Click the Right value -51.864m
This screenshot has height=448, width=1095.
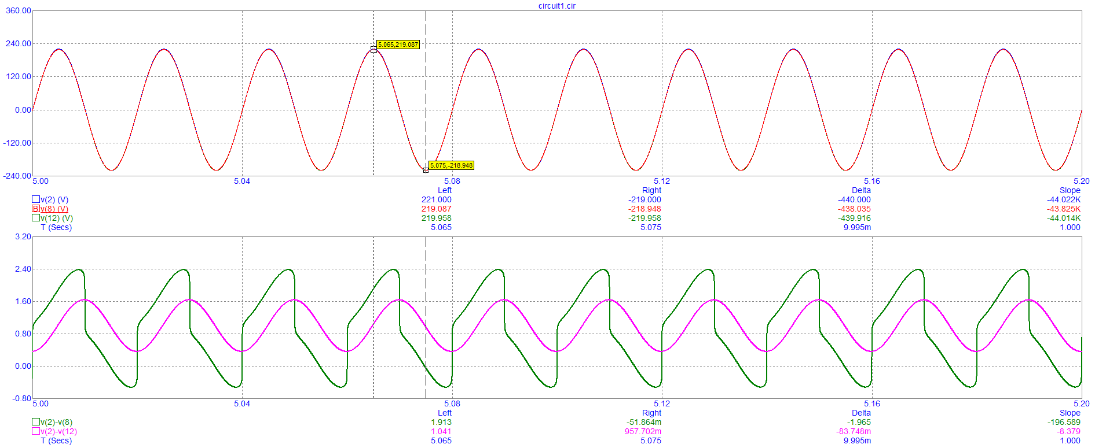point(644,422)
